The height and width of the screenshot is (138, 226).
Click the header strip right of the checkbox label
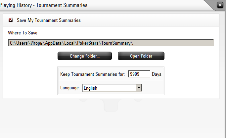(x=149, y=20)
